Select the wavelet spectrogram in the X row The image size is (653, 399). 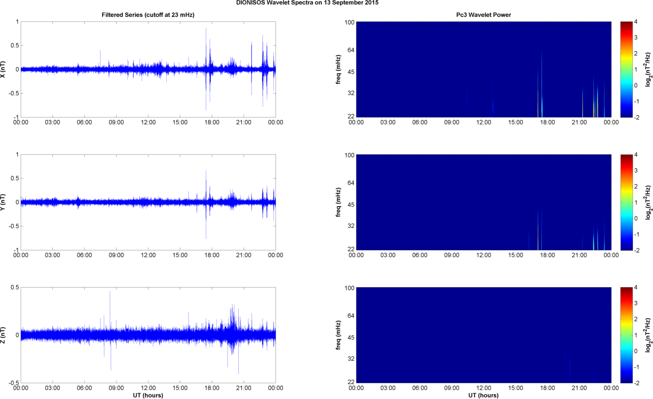[x=484, y=69]
